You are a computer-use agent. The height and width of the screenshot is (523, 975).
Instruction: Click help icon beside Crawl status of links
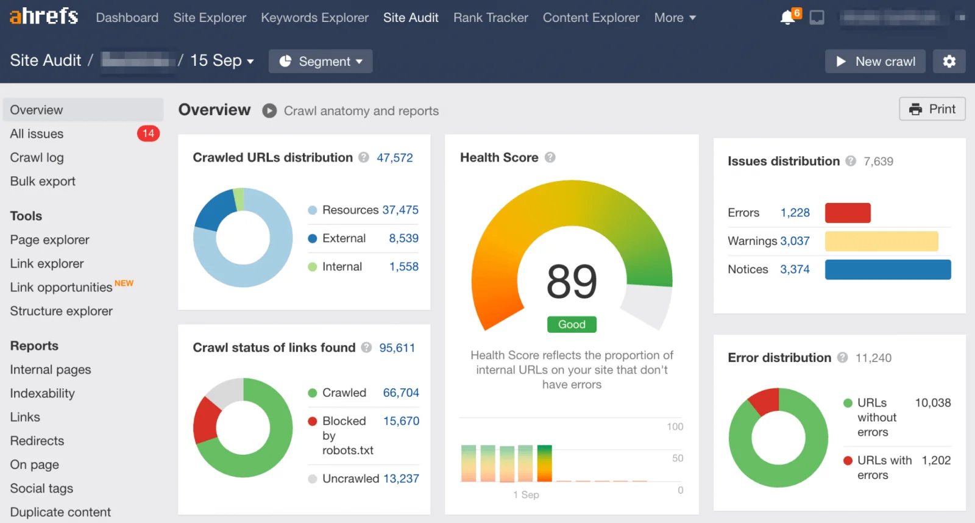[366, 347]
